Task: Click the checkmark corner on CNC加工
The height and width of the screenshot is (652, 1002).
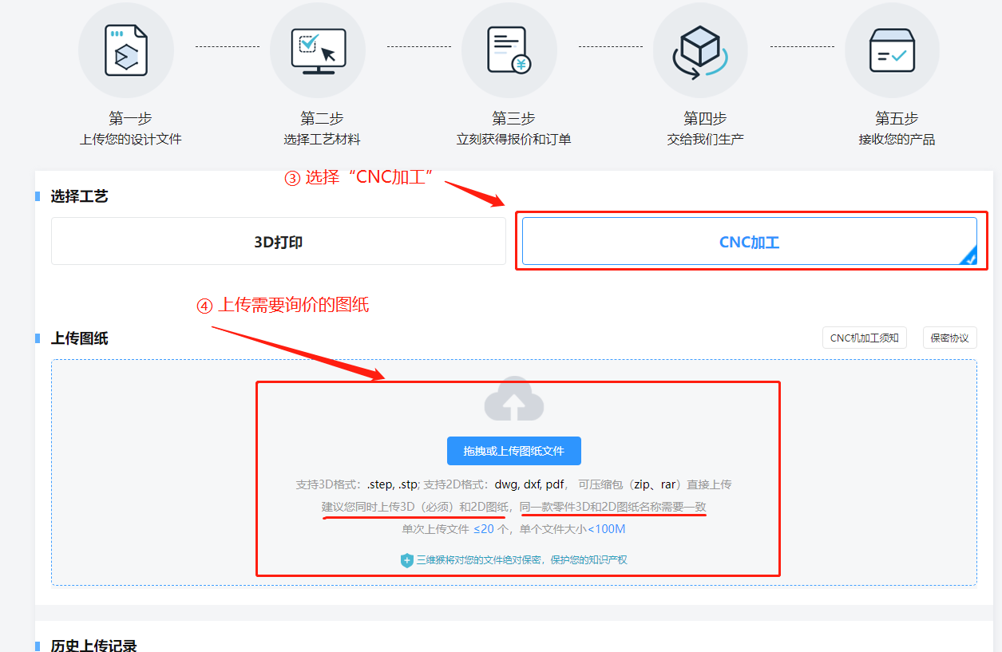Action: pyautogui.click(x=968, y=256)
